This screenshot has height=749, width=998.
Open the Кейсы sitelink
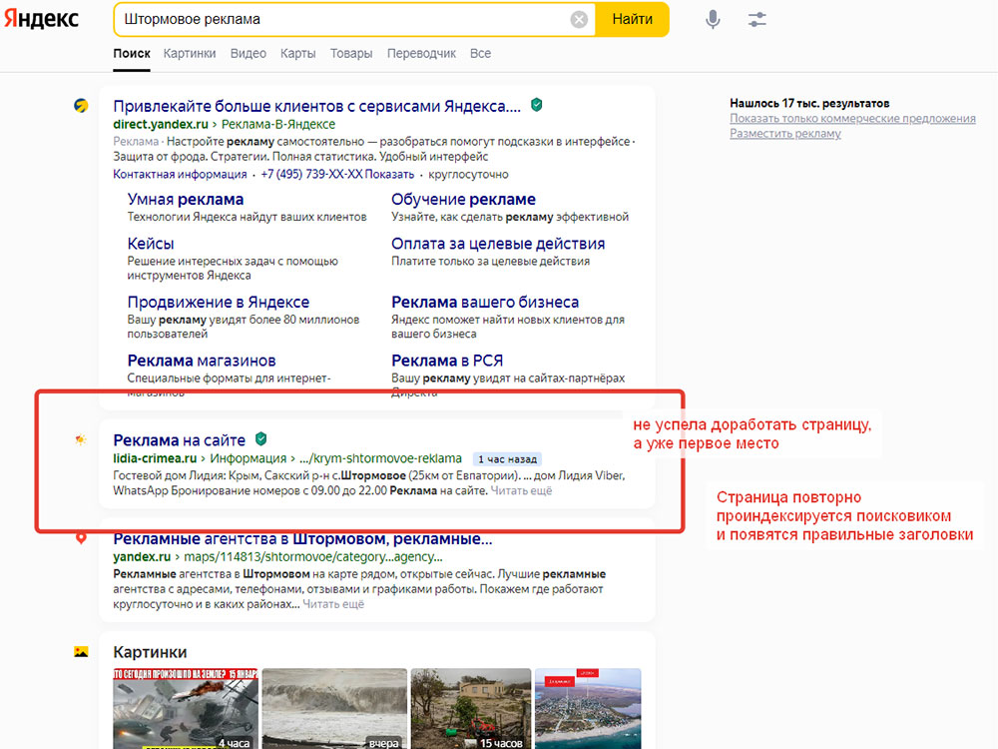click(x=151, y=244)
